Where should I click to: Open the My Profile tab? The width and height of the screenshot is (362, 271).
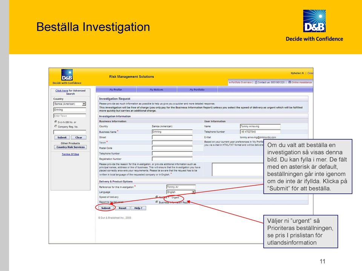[x=116, y=90]
